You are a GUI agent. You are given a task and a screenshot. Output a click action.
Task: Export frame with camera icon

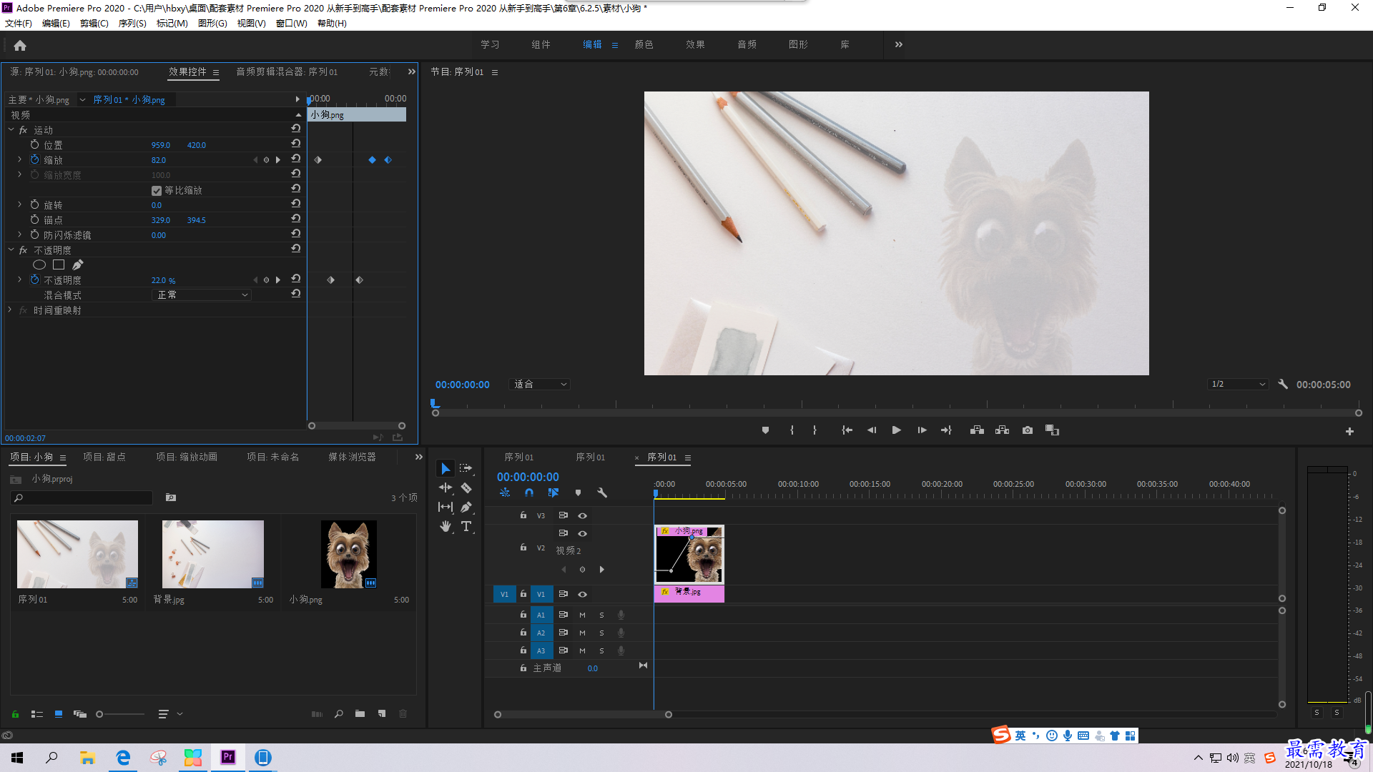point(1028,430)
